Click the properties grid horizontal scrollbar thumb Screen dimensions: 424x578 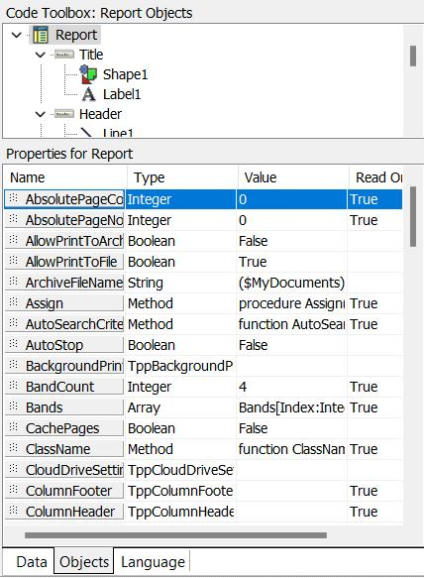(175, 534)
